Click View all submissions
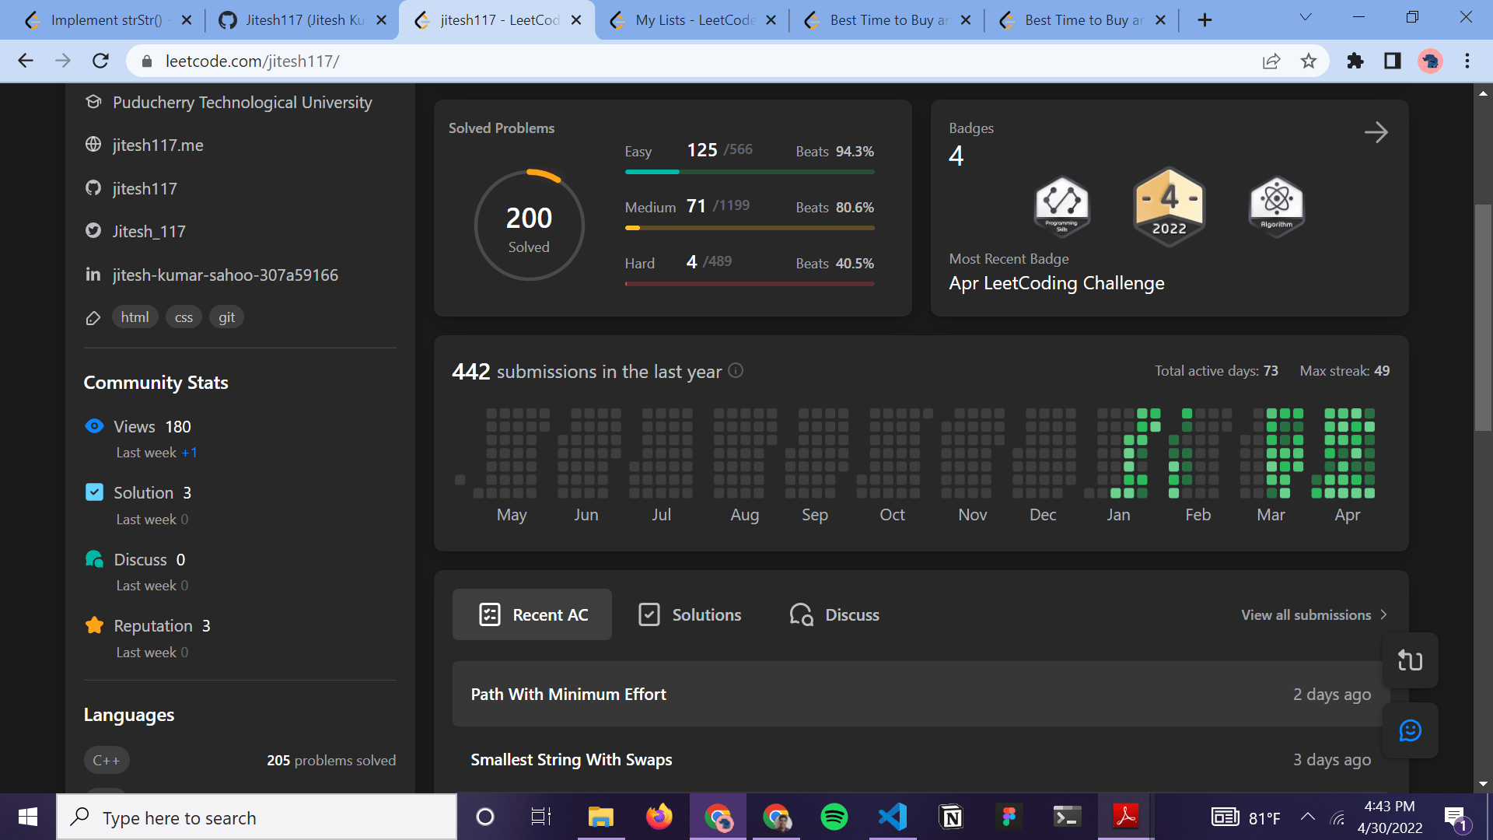The height and width of the screenshot is (840, 1493). 1313,614
